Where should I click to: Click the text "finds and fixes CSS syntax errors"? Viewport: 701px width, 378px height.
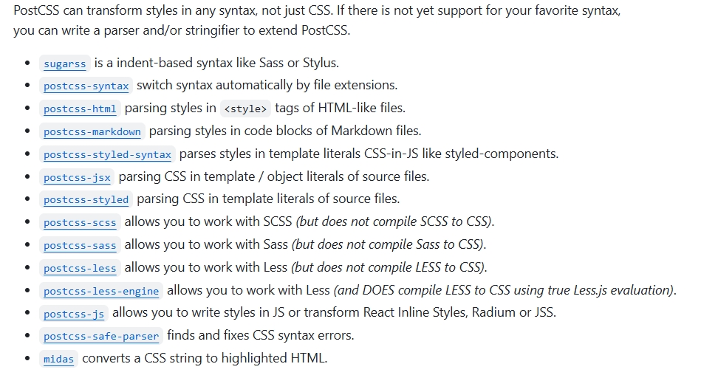click(x=260, y=335)
